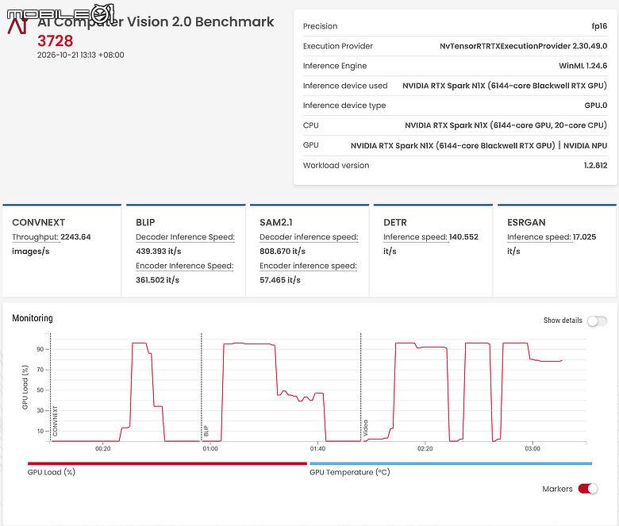Click the GPU Load (%) y-axis title
The width and height of the screenshot is (619, 526).
[25, 387]
